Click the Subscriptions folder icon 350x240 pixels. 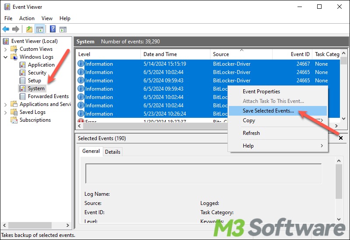[14, 120]
